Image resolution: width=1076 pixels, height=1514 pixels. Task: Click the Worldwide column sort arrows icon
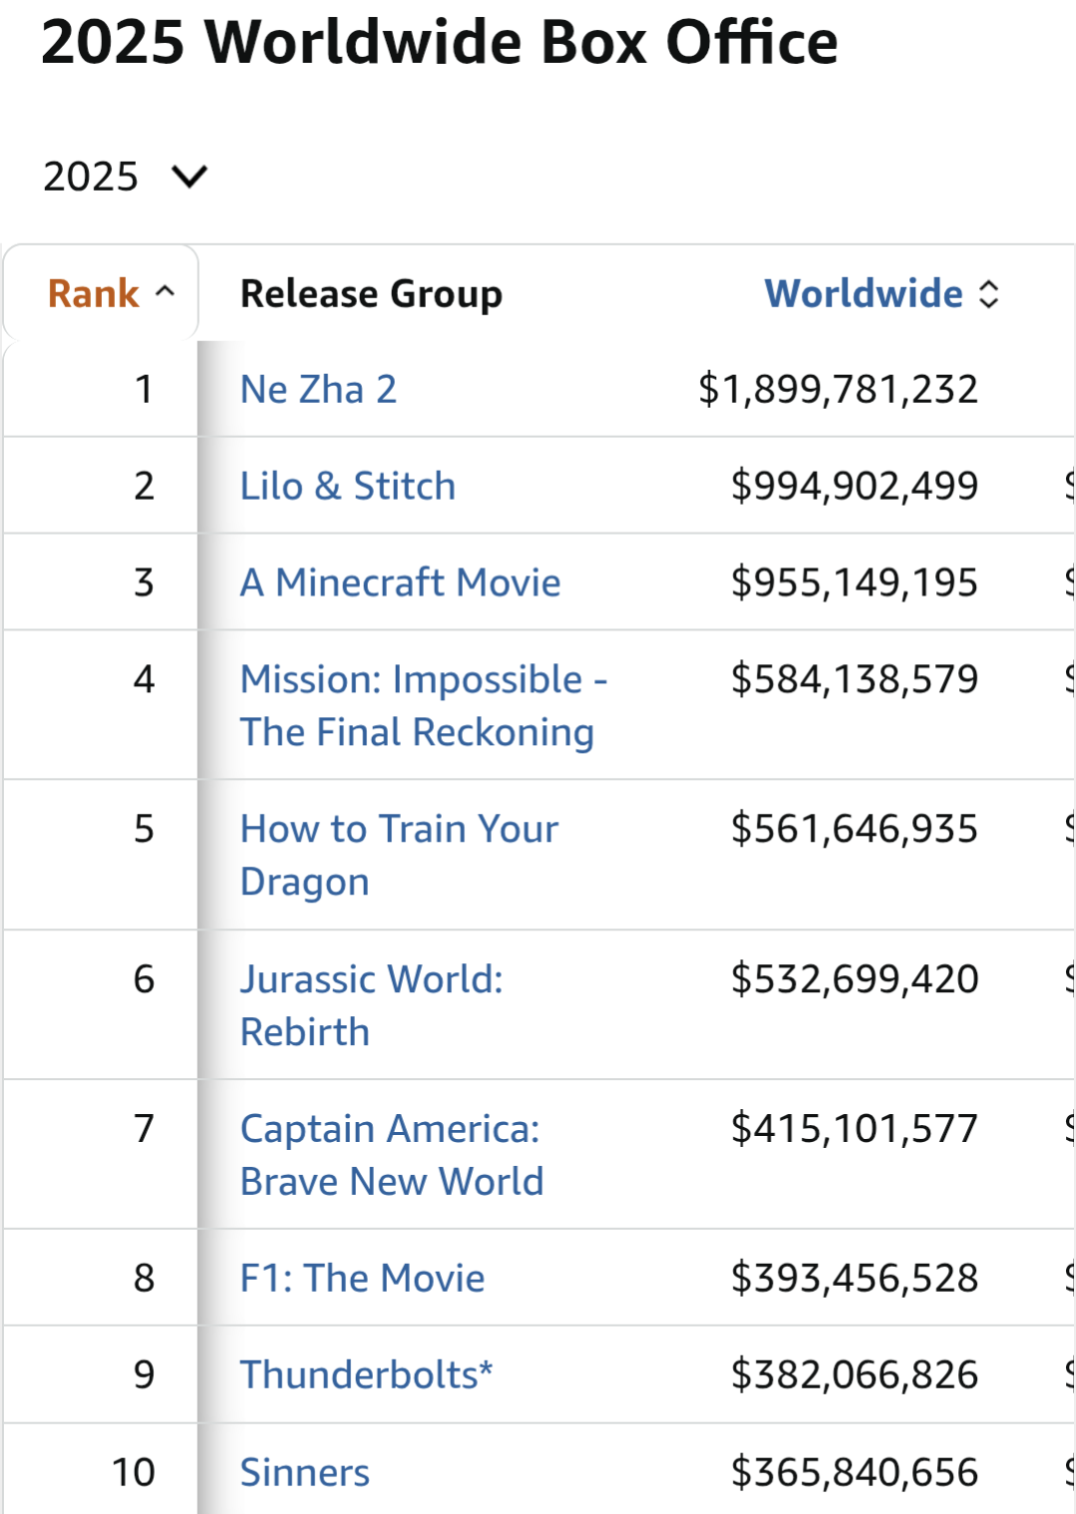tap(988, 293)
